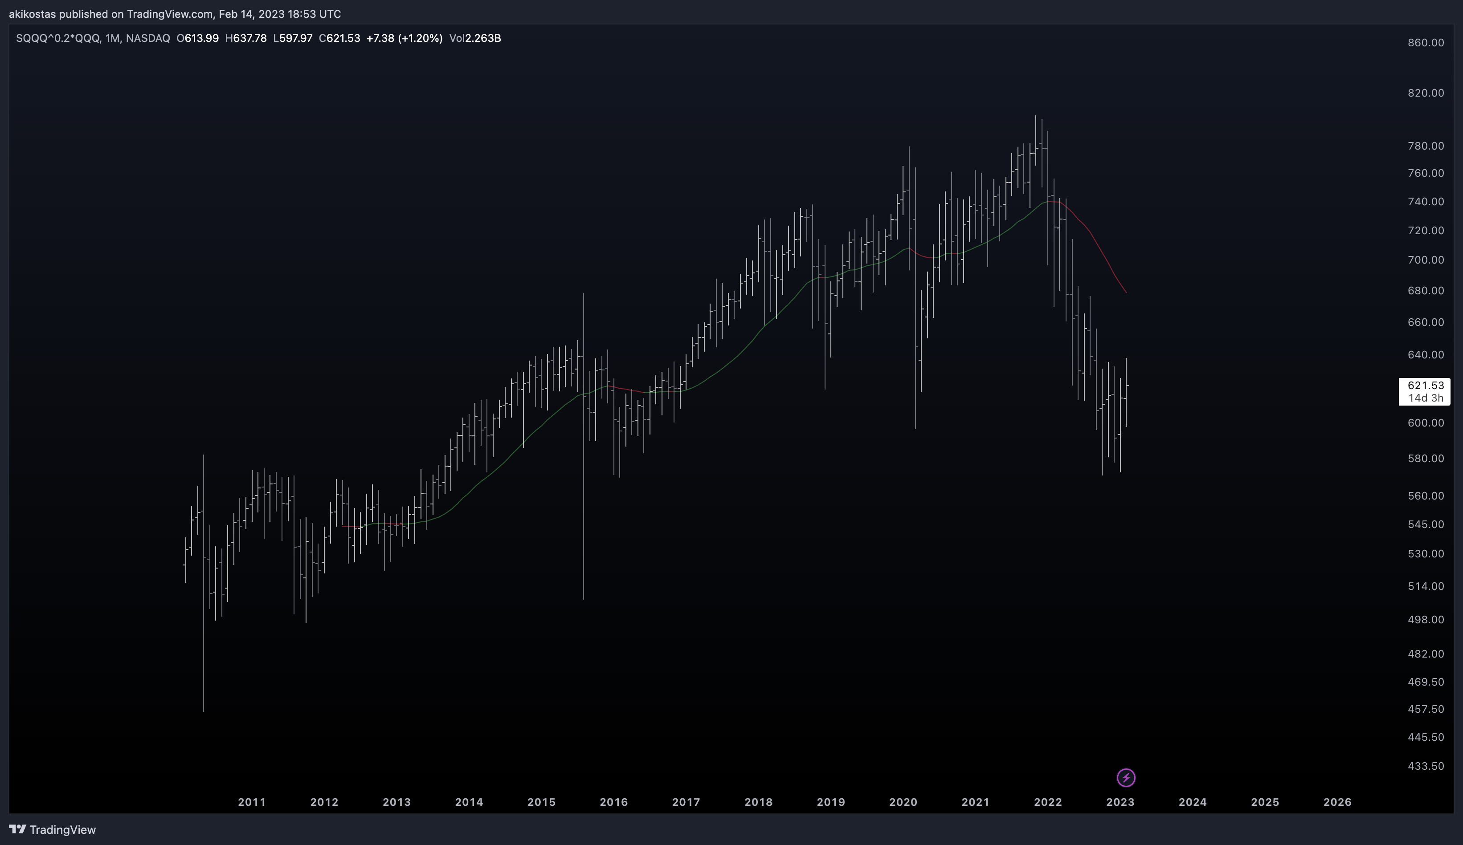Click the 680.00 price axis label
The height and width of the screenshot is (845, 1463).
(1426, 290)
